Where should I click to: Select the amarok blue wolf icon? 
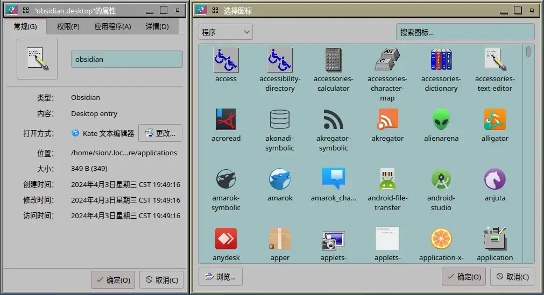pos(280,179)
